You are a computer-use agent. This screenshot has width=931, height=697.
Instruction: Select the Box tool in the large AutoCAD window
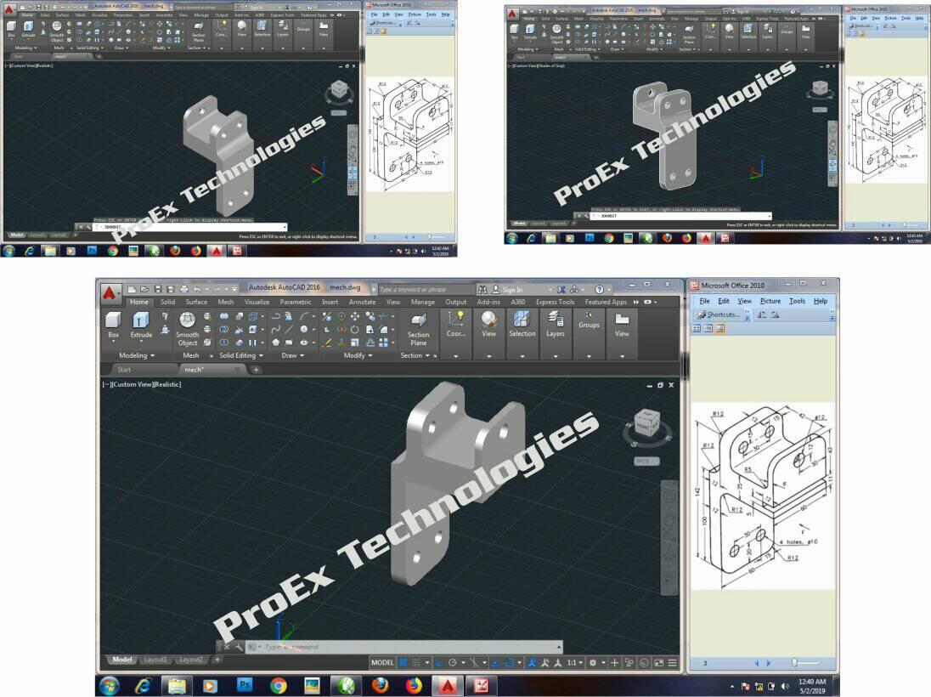point(113,325)
